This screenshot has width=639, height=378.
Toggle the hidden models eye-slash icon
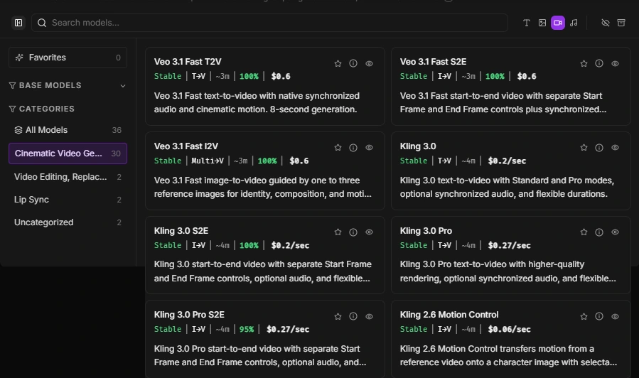(606, 23)
